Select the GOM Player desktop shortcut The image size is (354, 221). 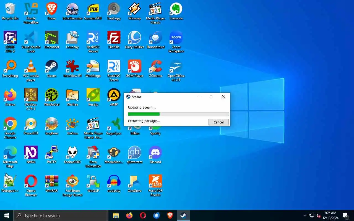[x=135, y=69]
